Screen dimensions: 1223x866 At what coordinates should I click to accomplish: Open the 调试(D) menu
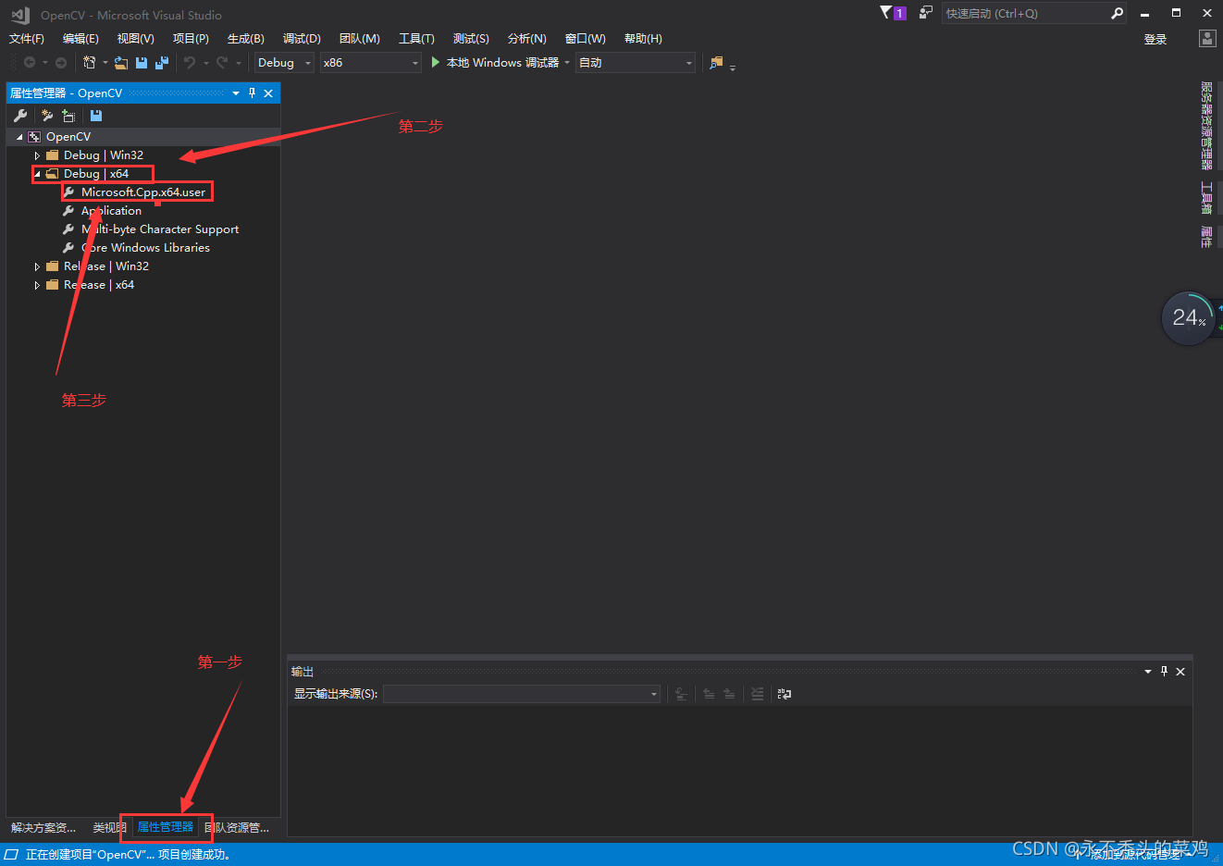(302, 39)
